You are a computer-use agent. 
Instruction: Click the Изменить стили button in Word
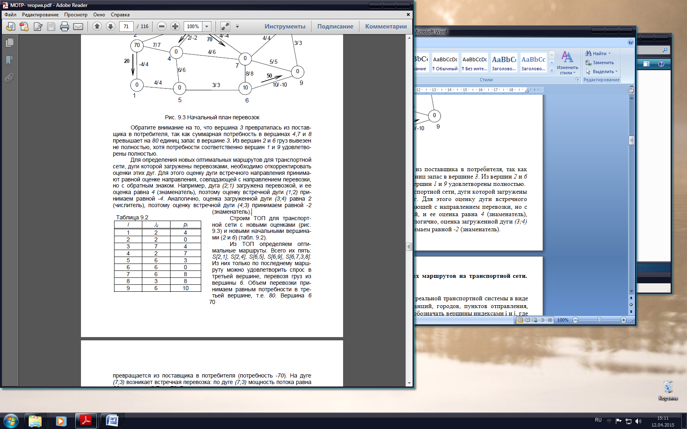click(568, 63)
